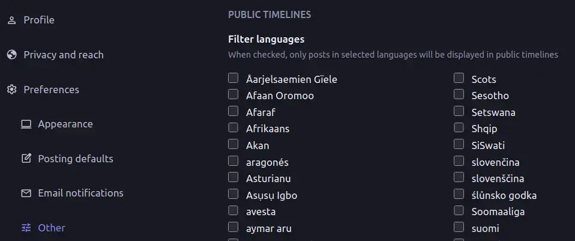Image resolution: width=575 pixels, height=241 pixels.
Task: Enable the Soomaaliga language filter
Action: (x=459, y=210)
